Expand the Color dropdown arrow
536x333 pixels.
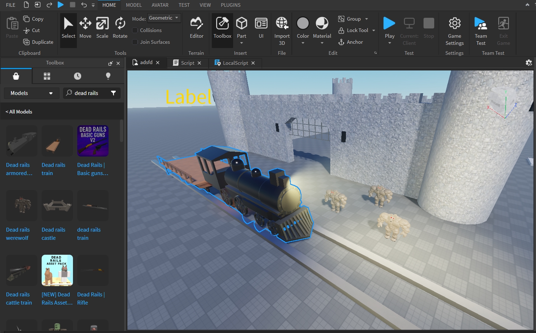(x=303, y=43)
